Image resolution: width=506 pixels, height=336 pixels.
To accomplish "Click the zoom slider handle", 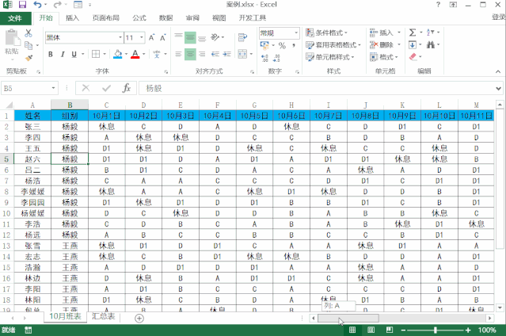I will pyautogui.click(x=436, y=330).
